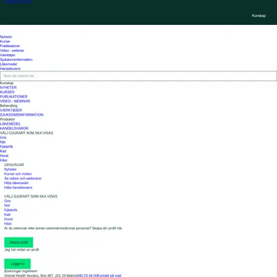
Task: Open the Nyheter shortcut under GENVÄGAR
Action: click(x=10, y=170)
